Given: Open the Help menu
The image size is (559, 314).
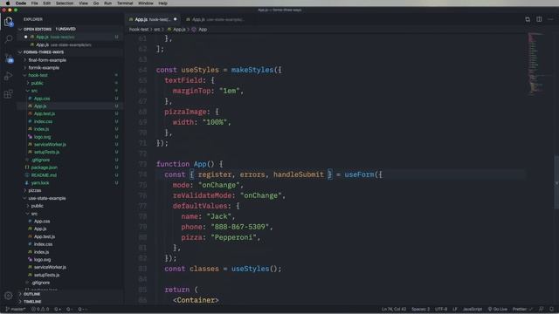Looking at the screenshot, I should tap(162, 3).
